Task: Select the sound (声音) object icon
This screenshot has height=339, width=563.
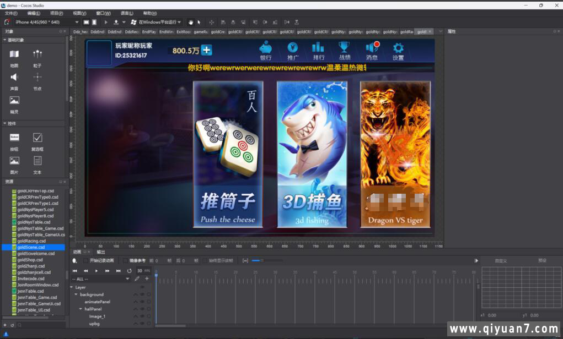Action: click(x=13, y=77)
